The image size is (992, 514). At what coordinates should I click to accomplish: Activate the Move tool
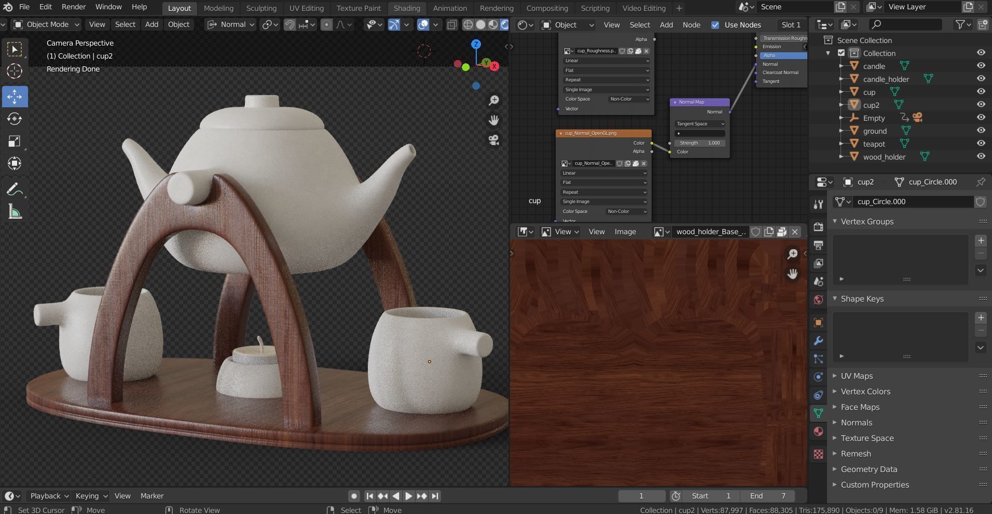coord(15,96)
